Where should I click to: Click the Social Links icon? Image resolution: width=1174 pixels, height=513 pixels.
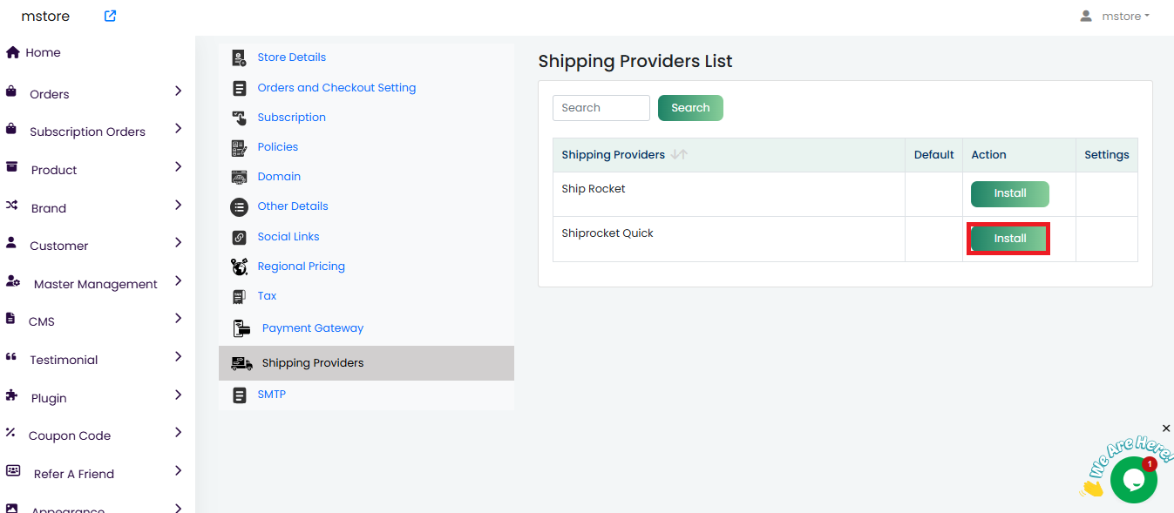pyautogui.click(x=239, y=237)
